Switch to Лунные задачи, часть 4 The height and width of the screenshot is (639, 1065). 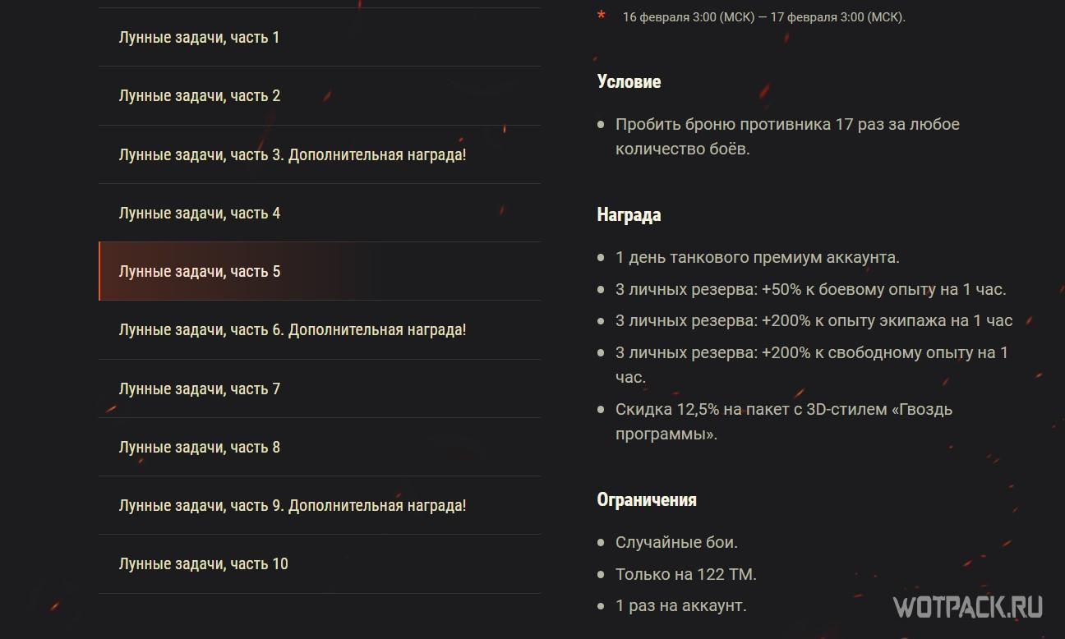(200, 214)
